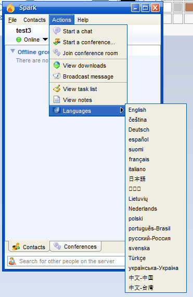Click the Online status text
Viewport: 193px width, 297px height.
click(x=32, y=40)
